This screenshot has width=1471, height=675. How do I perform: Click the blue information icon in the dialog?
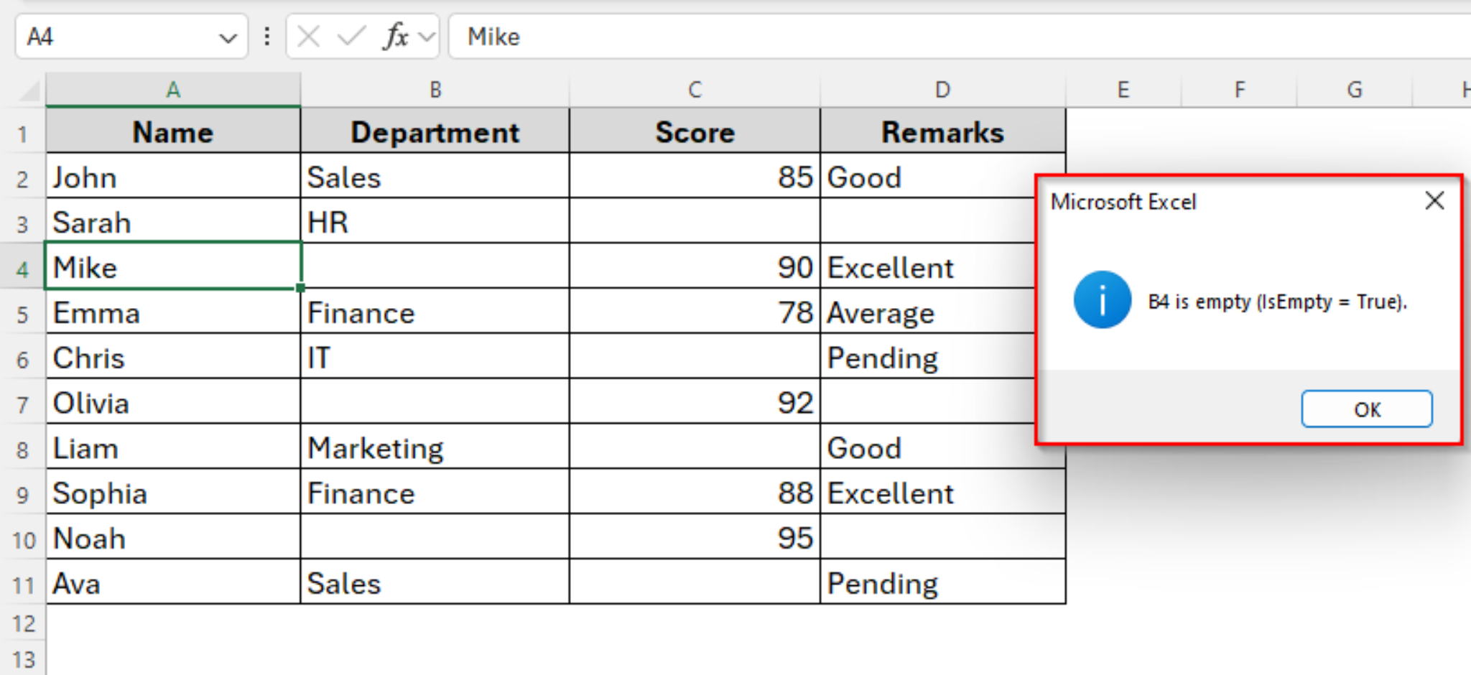pos(1103,300)
